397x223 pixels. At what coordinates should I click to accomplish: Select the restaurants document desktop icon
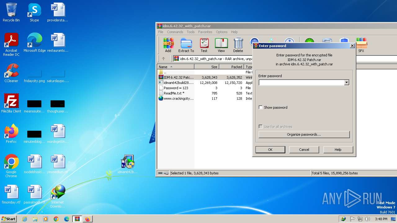(x=58, y=43)
